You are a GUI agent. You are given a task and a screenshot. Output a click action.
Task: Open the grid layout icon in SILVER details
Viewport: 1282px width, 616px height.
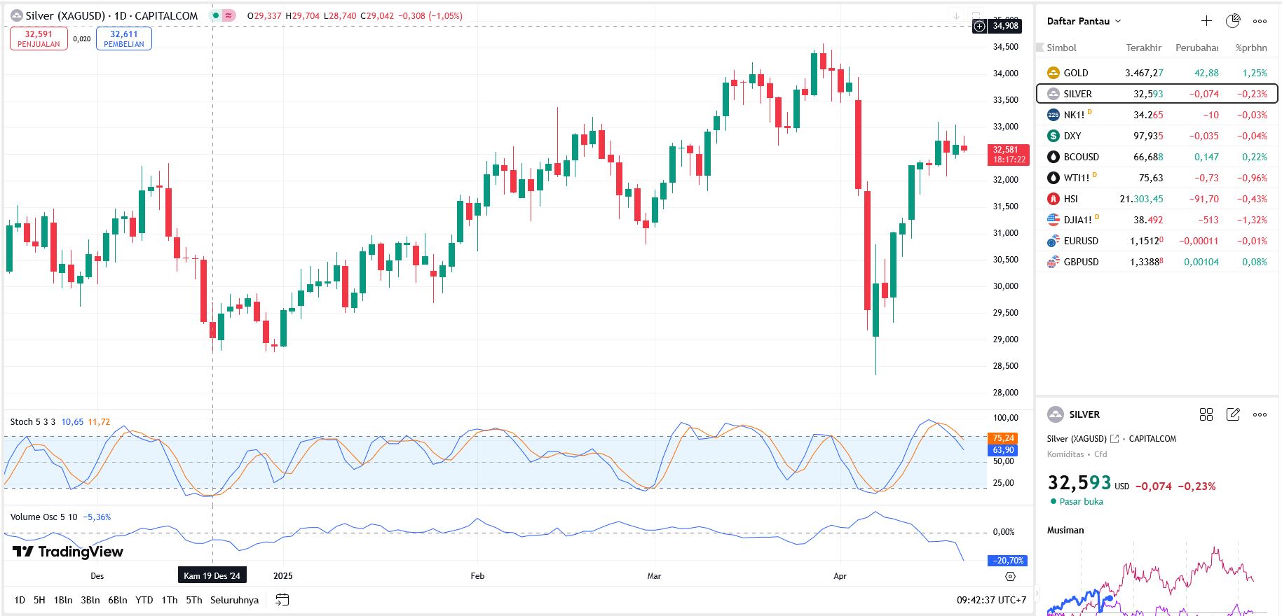1206,414
